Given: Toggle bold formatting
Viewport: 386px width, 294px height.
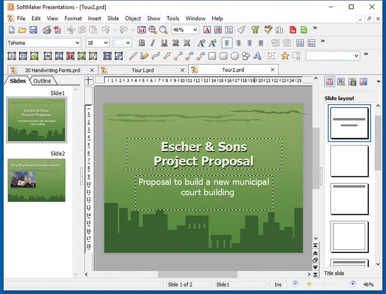Looking at the screenshot, I should [x=142, y=43].
